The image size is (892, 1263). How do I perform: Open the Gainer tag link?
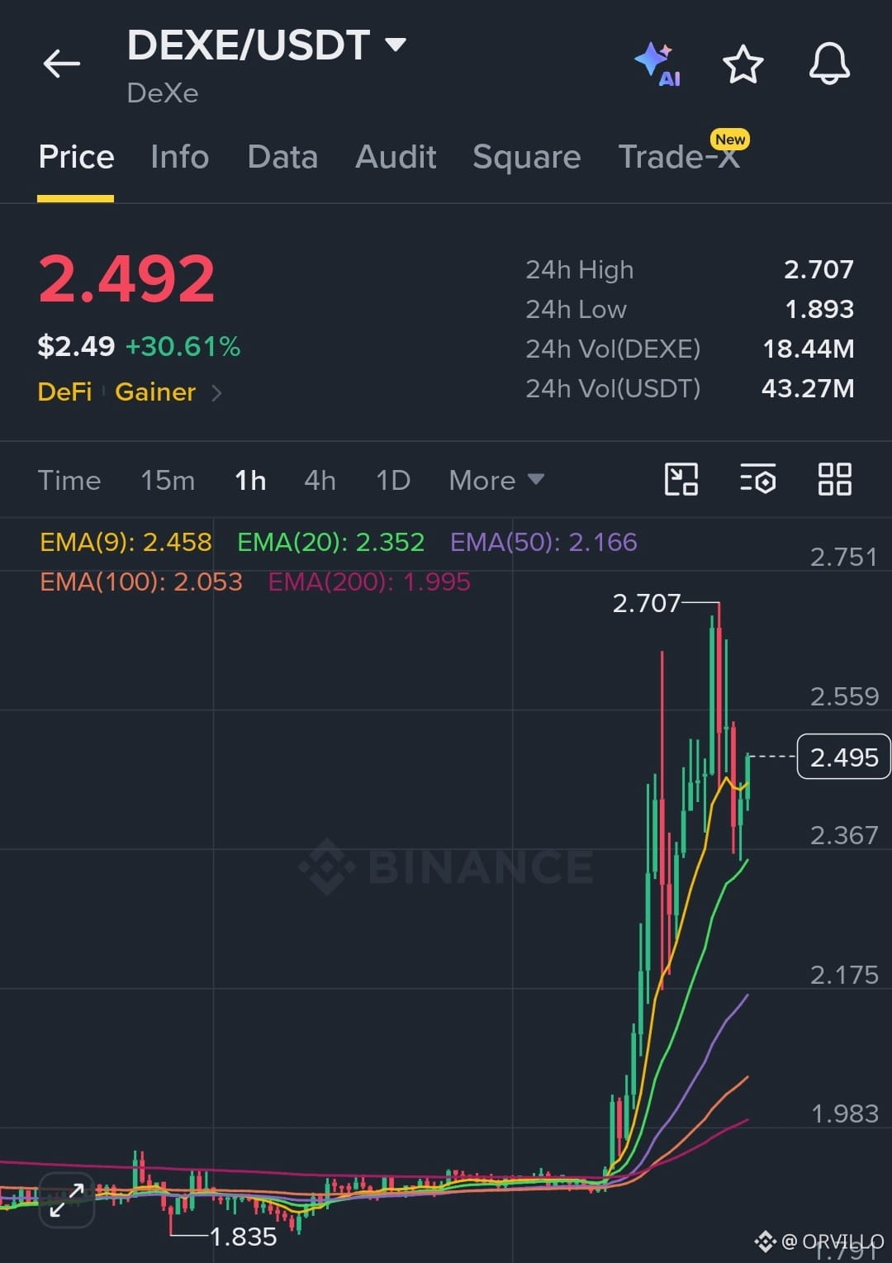(155, 392)
